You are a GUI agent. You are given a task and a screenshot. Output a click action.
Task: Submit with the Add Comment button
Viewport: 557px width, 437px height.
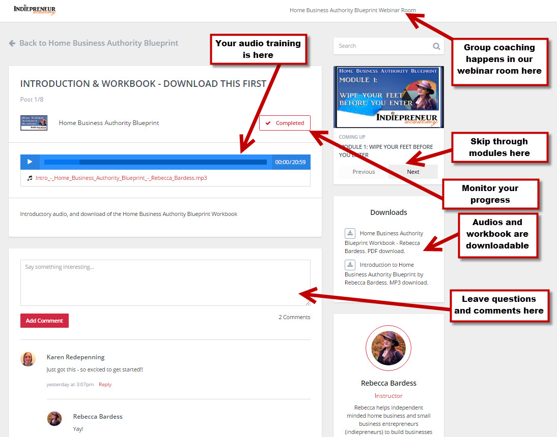coord(44,321)
